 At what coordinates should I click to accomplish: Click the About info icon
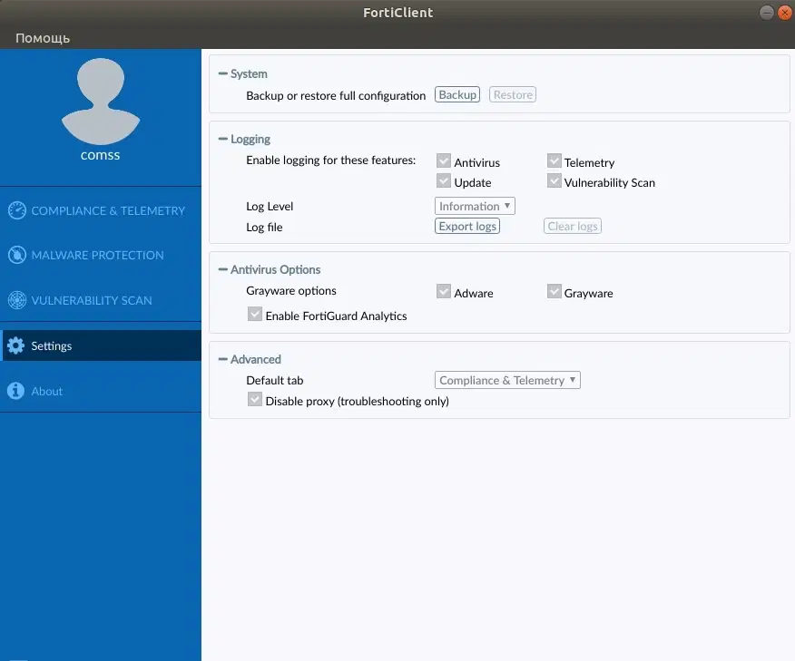(15, 391)
